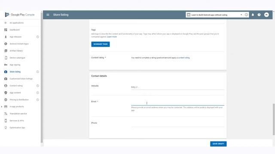Viewport: 275px width, 154px height.
Task: Open the Learn more link under Tags
Action: (x=112, y=37)
